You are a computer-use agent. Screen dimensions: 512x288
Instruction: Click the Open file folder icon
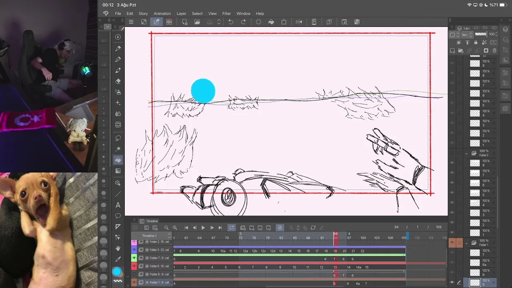197,22
